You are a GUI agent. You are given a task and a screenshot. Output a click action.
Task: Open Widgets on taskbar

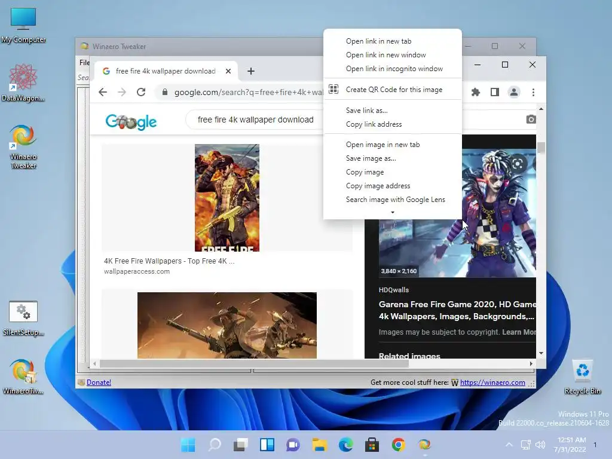267,445
